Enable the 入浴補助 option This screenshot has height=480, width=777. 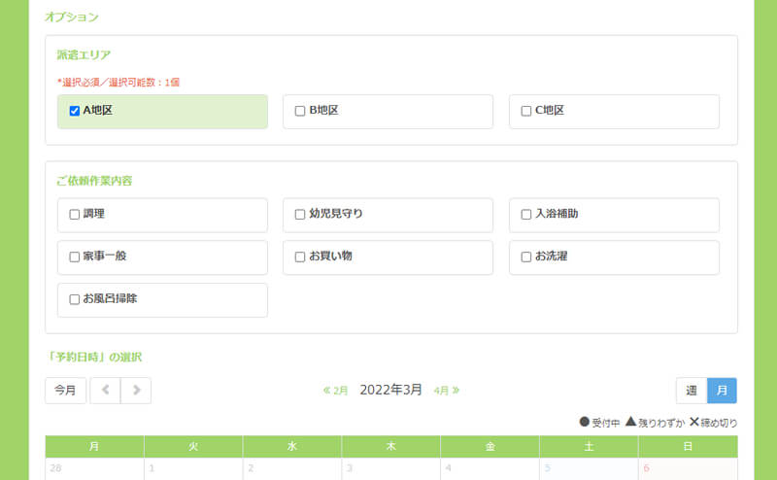[526, 214]
